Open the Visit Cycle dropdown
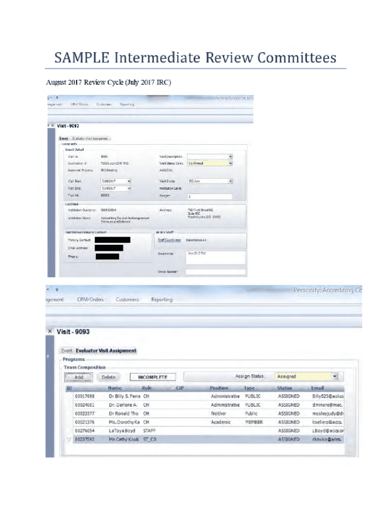391x520 pixels. click(230, 181)
